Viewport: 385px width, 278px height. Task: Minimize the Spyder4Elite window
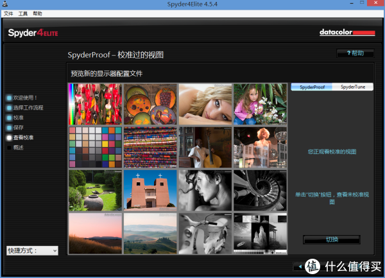(x=352, y=3)
